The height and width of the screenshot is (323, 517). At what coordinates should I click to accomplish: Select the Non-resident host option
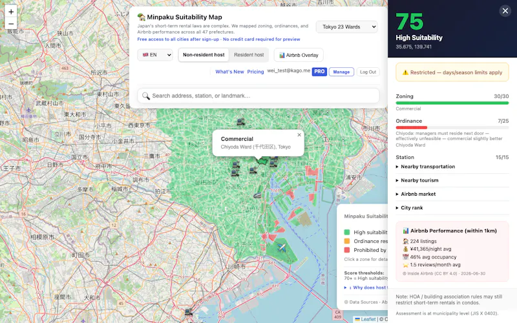204,55
